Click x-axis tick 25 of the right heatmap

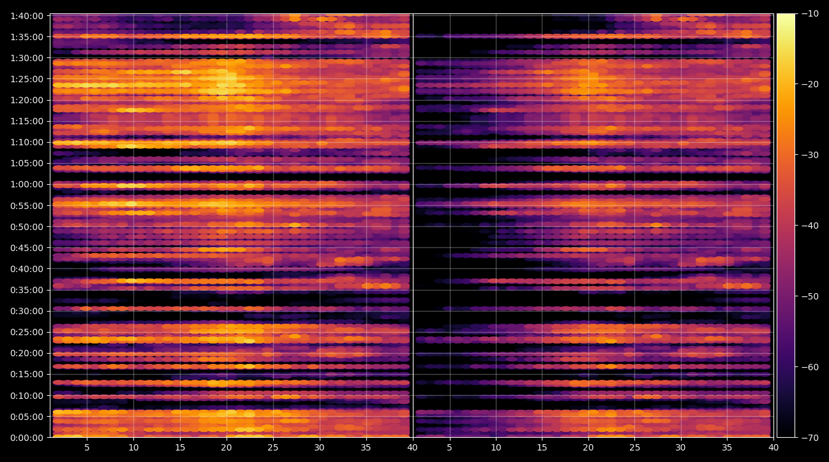(635, 448)
